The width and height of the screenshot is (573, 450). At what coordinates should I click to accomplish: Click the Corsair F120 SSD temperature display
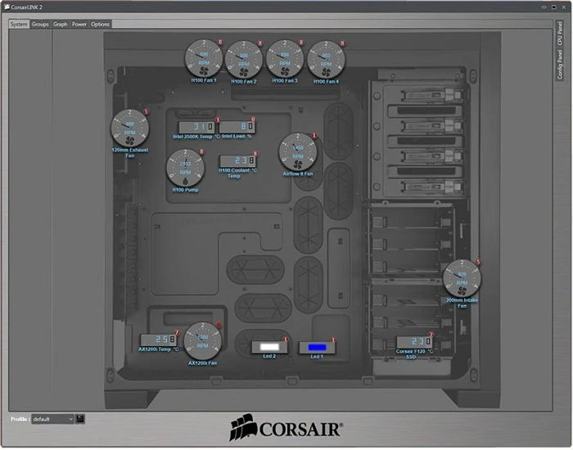point(414,342)
